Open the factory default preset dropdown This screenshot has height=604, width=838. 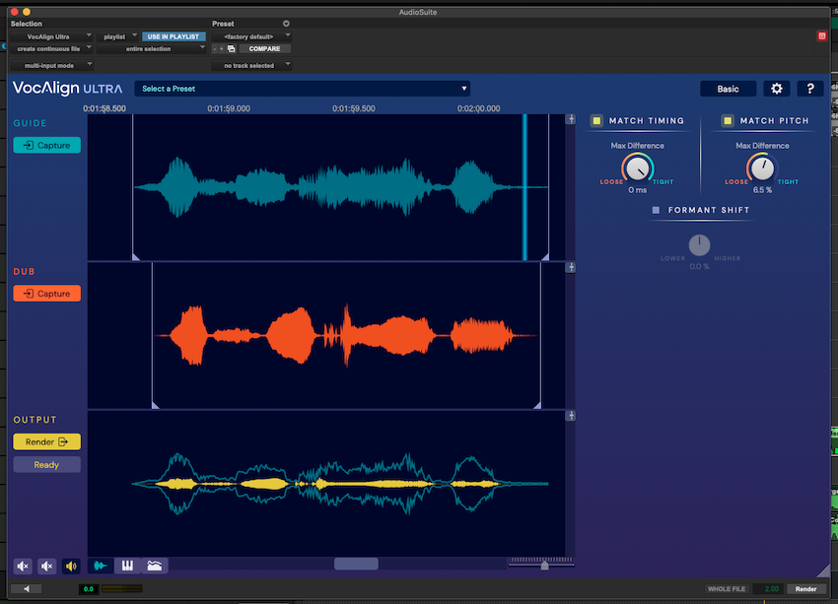[248, 35]
